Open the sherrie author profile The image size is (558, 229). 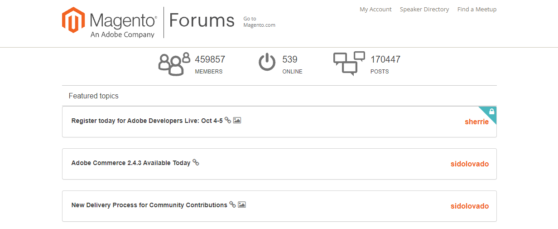[477, 122]
